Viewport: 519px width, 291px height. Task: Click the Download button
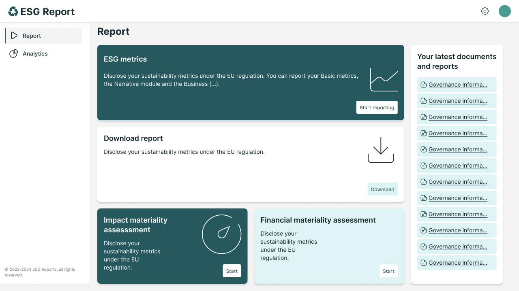(x=382, y=189)
